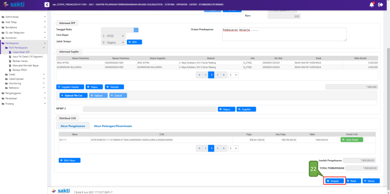Click the Administrasi folder icon
This screenshot has height=194, width=390.
pos(3,17)
